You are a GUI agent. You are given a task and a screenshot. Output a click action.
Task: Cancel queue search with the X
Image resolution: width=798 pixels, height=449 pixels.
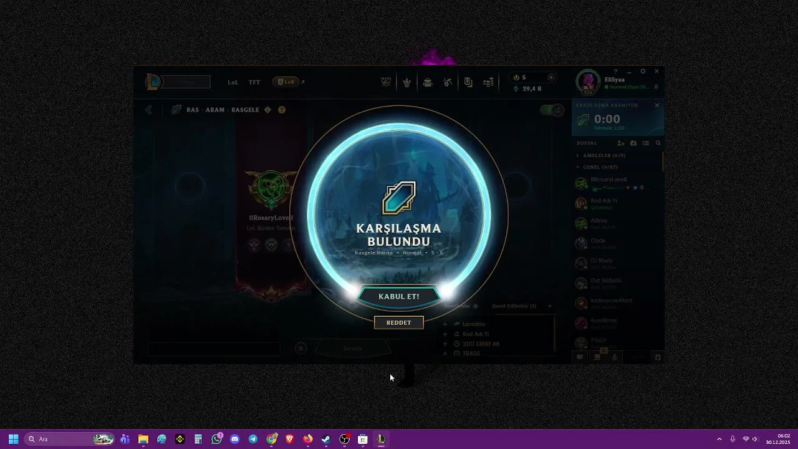[656, 105]
